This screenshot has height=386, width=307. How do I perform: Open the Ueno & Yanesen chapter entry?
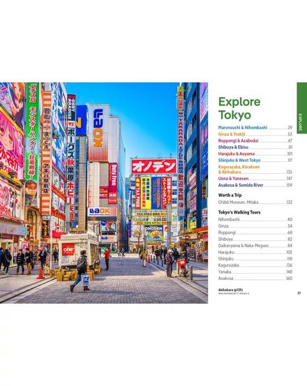click(255, 179)
